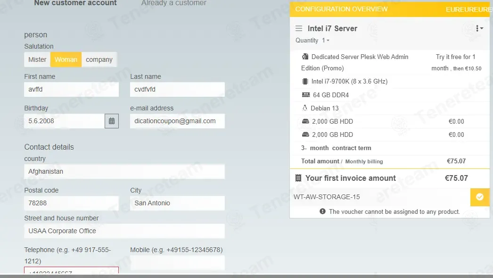Click the Try it free for 1 month text
This screenshot has height=278, width=493.
point(456,62)
